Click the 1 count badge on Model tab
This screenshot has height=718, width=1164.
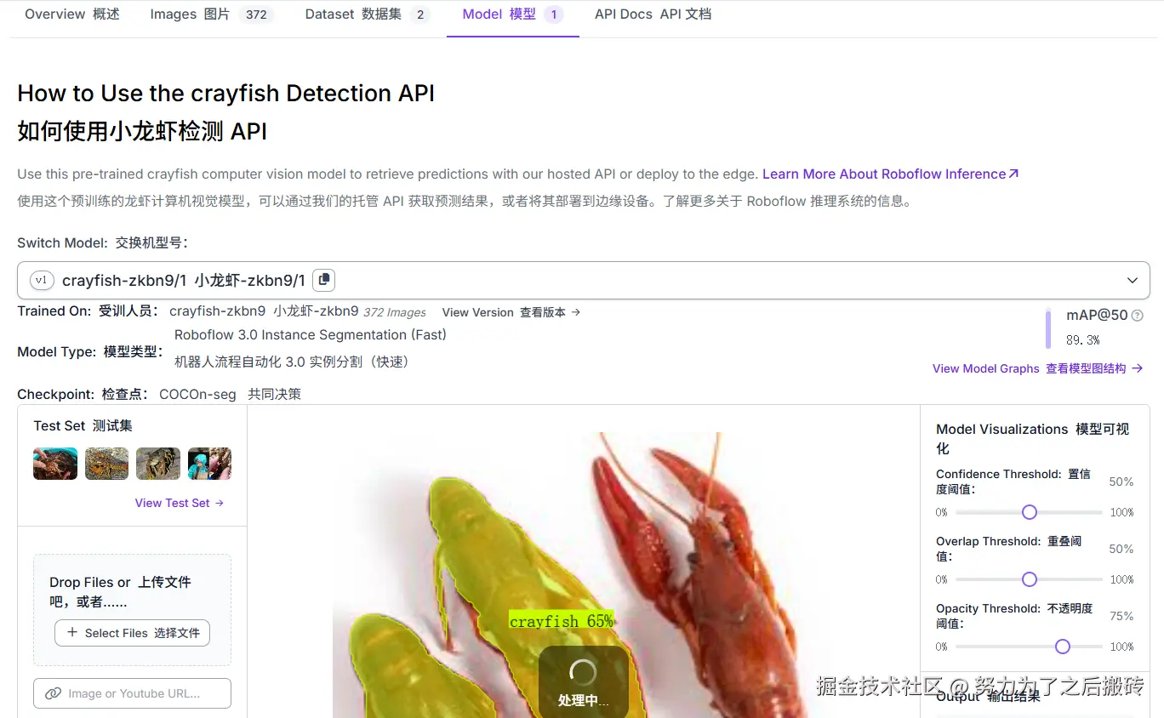[x=554, y=14]
